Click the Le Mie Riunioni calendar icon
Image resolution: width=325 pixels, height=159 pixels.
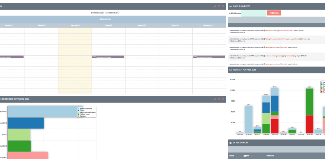point(230,142)
